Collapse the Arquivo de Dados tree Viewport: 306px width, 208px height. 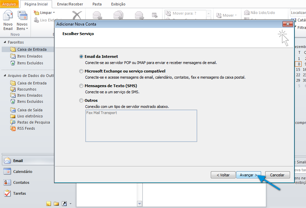[4, 76]
